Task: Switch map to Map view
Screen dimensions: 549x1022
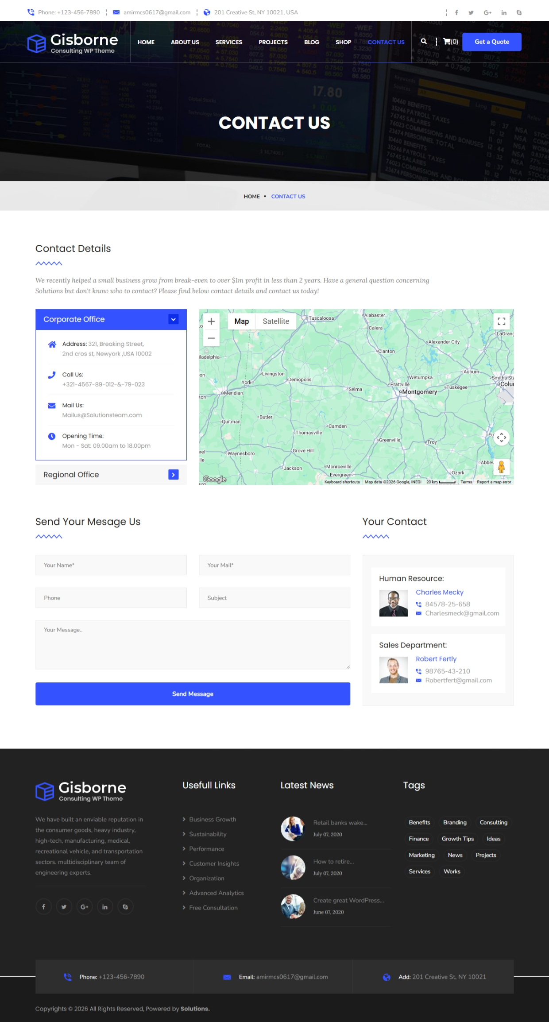Action: 241,321
